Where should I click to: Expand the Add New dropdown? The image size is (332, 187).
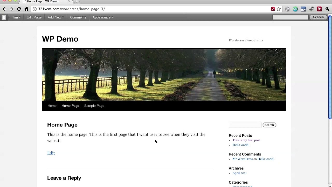click(x=56, y=17)
